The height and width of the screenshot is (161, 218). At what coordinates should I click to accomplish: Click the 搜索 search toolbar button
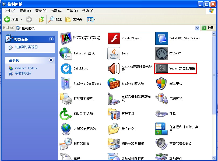tap(55, 19)
